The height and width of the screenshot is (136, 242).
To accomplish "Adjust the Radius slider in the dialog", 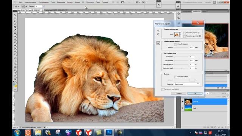I will [181, 48].
